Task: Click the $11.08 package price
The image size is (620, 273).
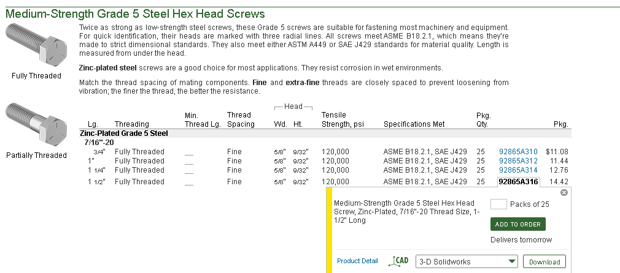Action: pos(557,152)
